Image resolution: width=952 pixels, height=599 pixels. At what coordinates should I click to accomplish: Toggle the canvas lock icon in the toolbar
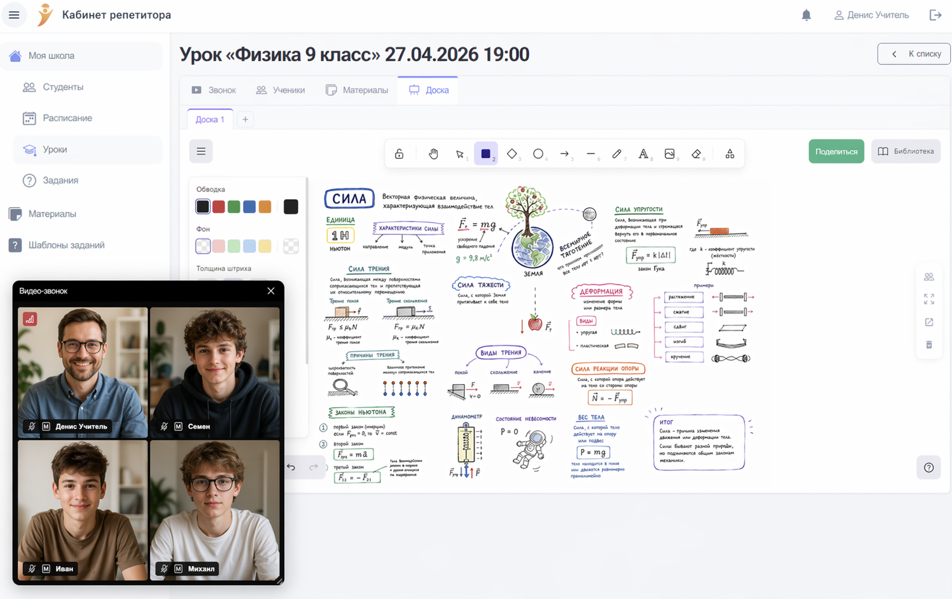pos(399,154)
